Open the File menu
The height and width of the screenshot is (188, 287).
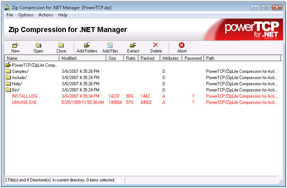10,15
